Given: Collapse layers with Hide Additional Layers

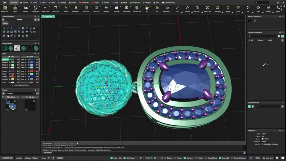Looking at the screenshot, I should click(x=21, y=85).
